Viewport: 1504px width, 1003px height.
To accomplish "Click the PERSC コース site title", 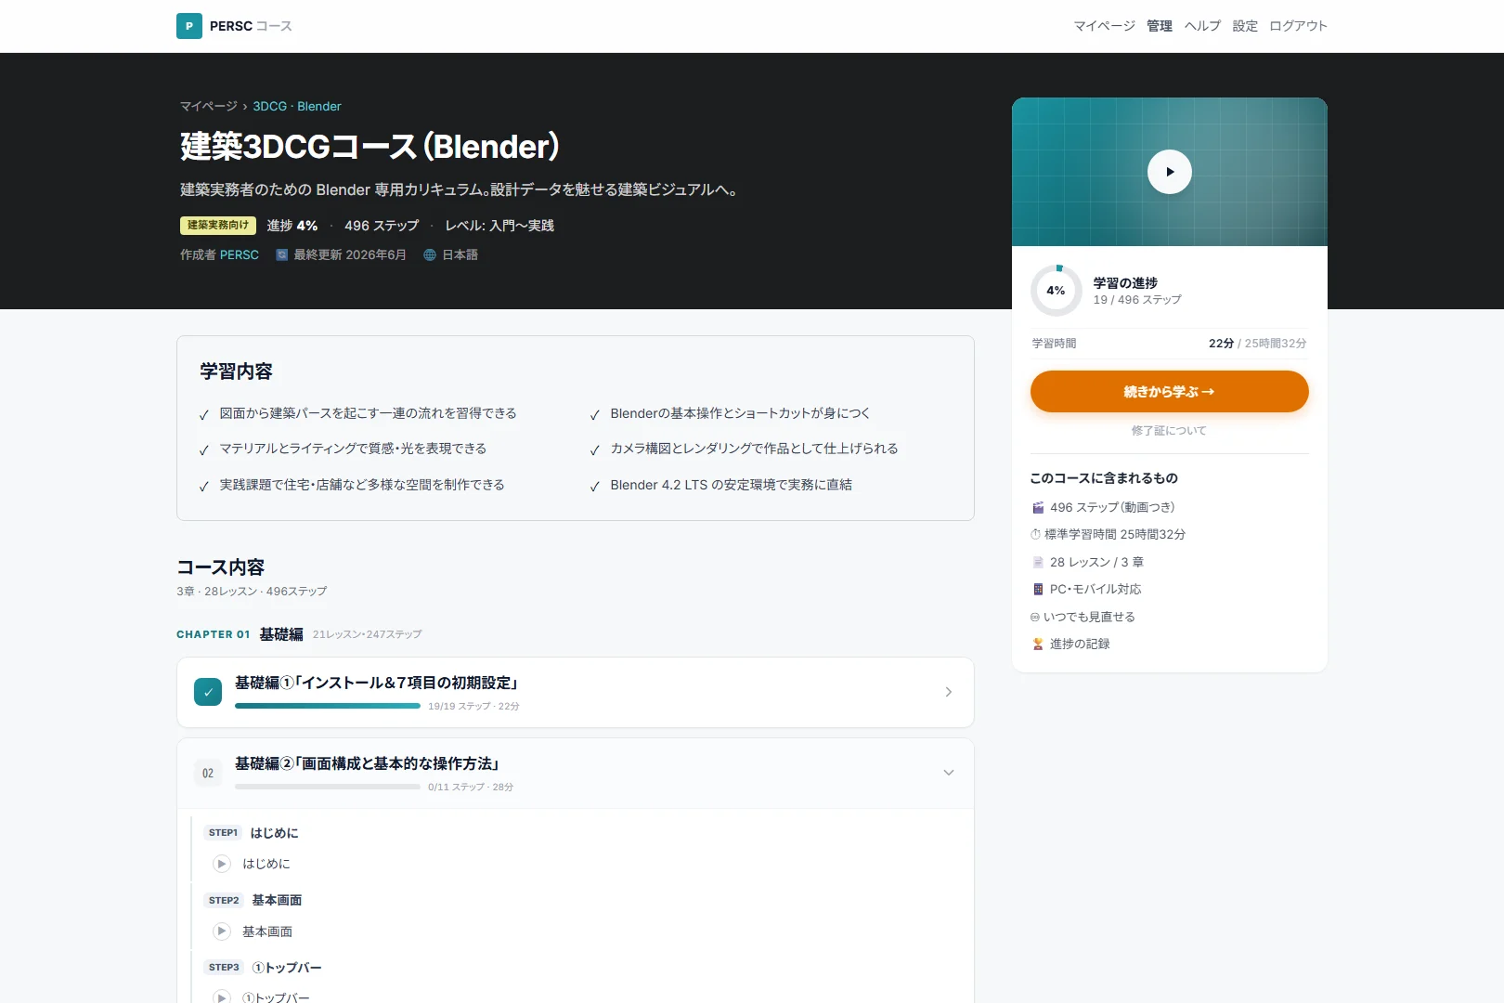I will (x=251, y=26).
